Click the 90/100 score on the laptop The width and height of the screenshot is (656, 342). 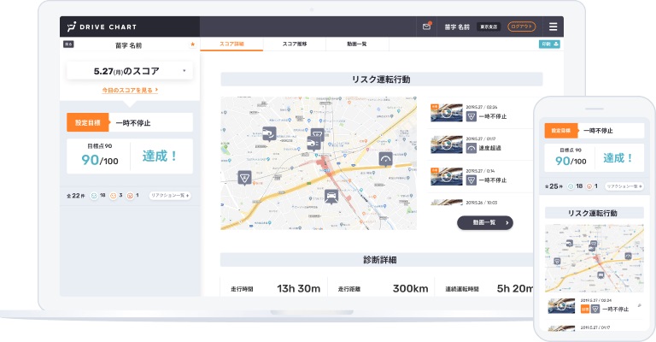tap(100, 160)
